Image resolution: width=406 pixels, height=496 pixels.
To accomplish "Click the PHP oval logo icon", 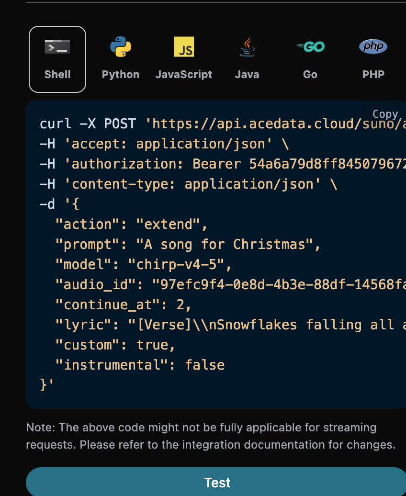I will pyautogui.click(x=373, y=47).
